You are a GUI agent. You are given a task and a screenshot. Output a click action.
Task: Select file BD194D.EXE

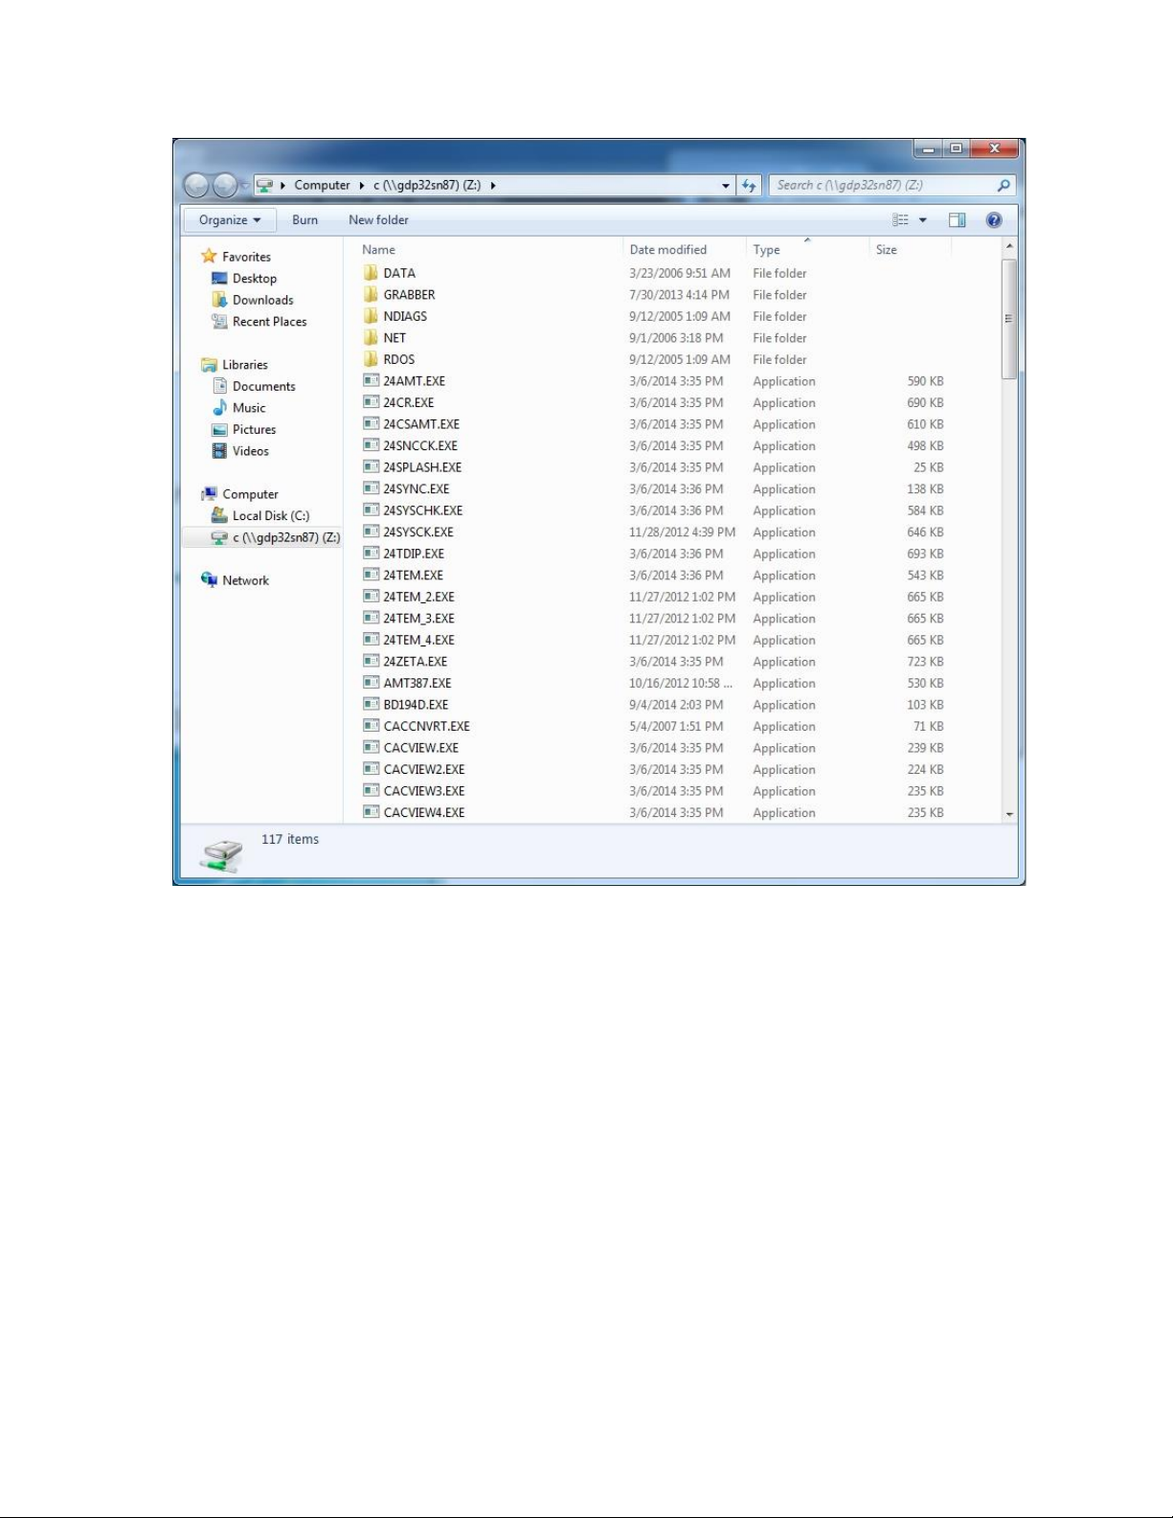click(416, 705)
